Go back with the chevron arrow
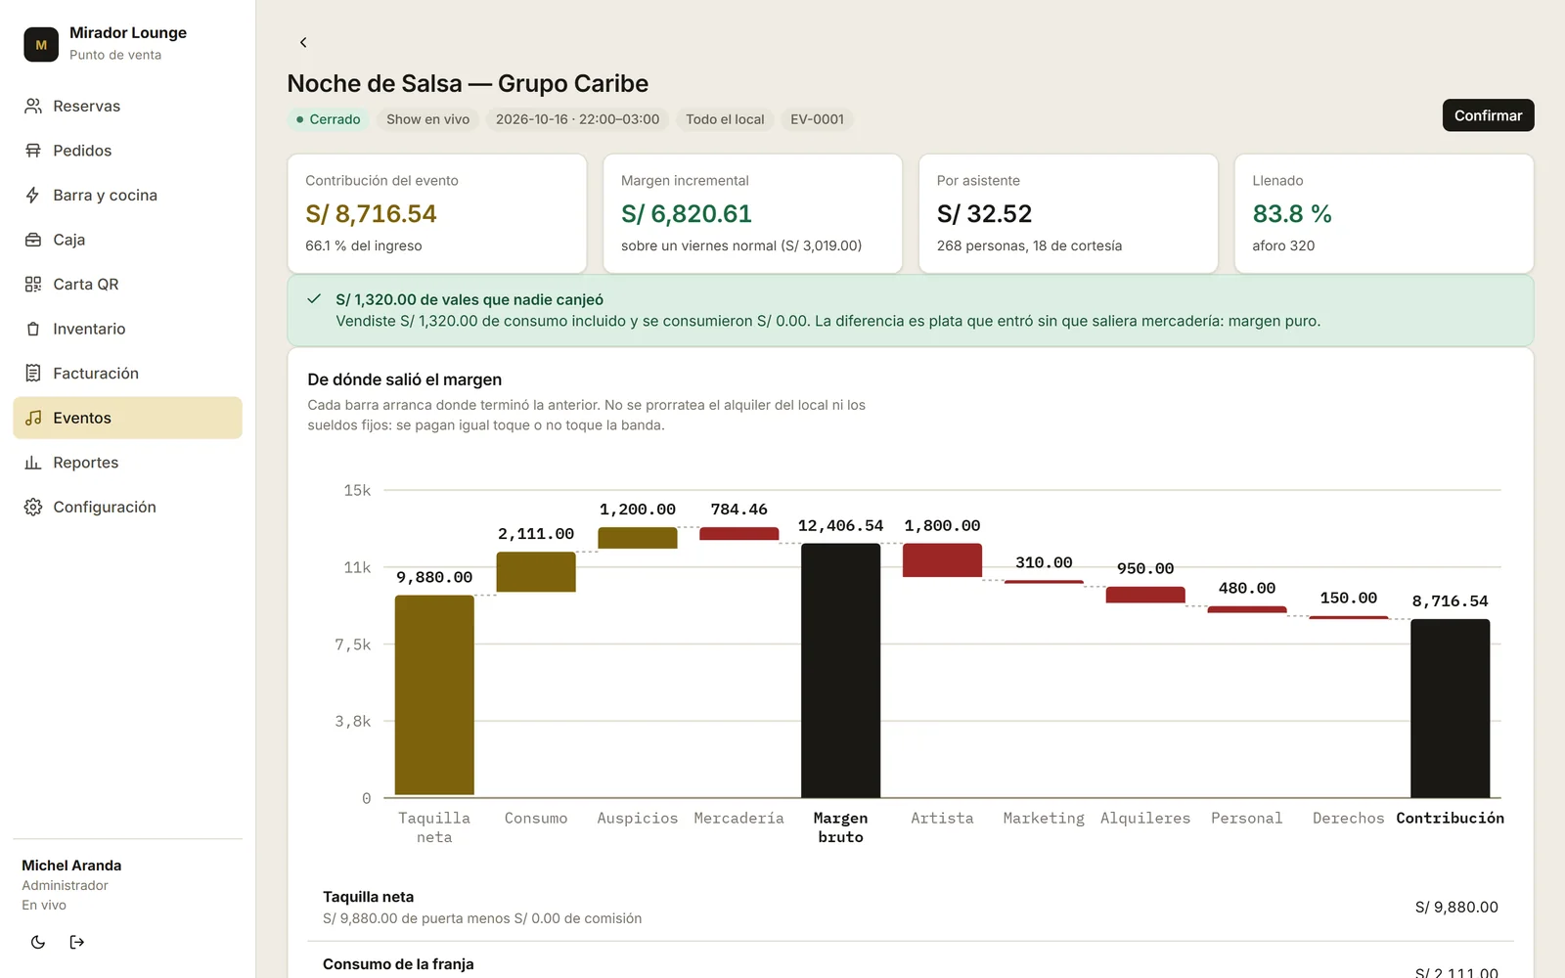This screenshot has height=978, width=1565. pyautogui.click(x=303, y=42)
